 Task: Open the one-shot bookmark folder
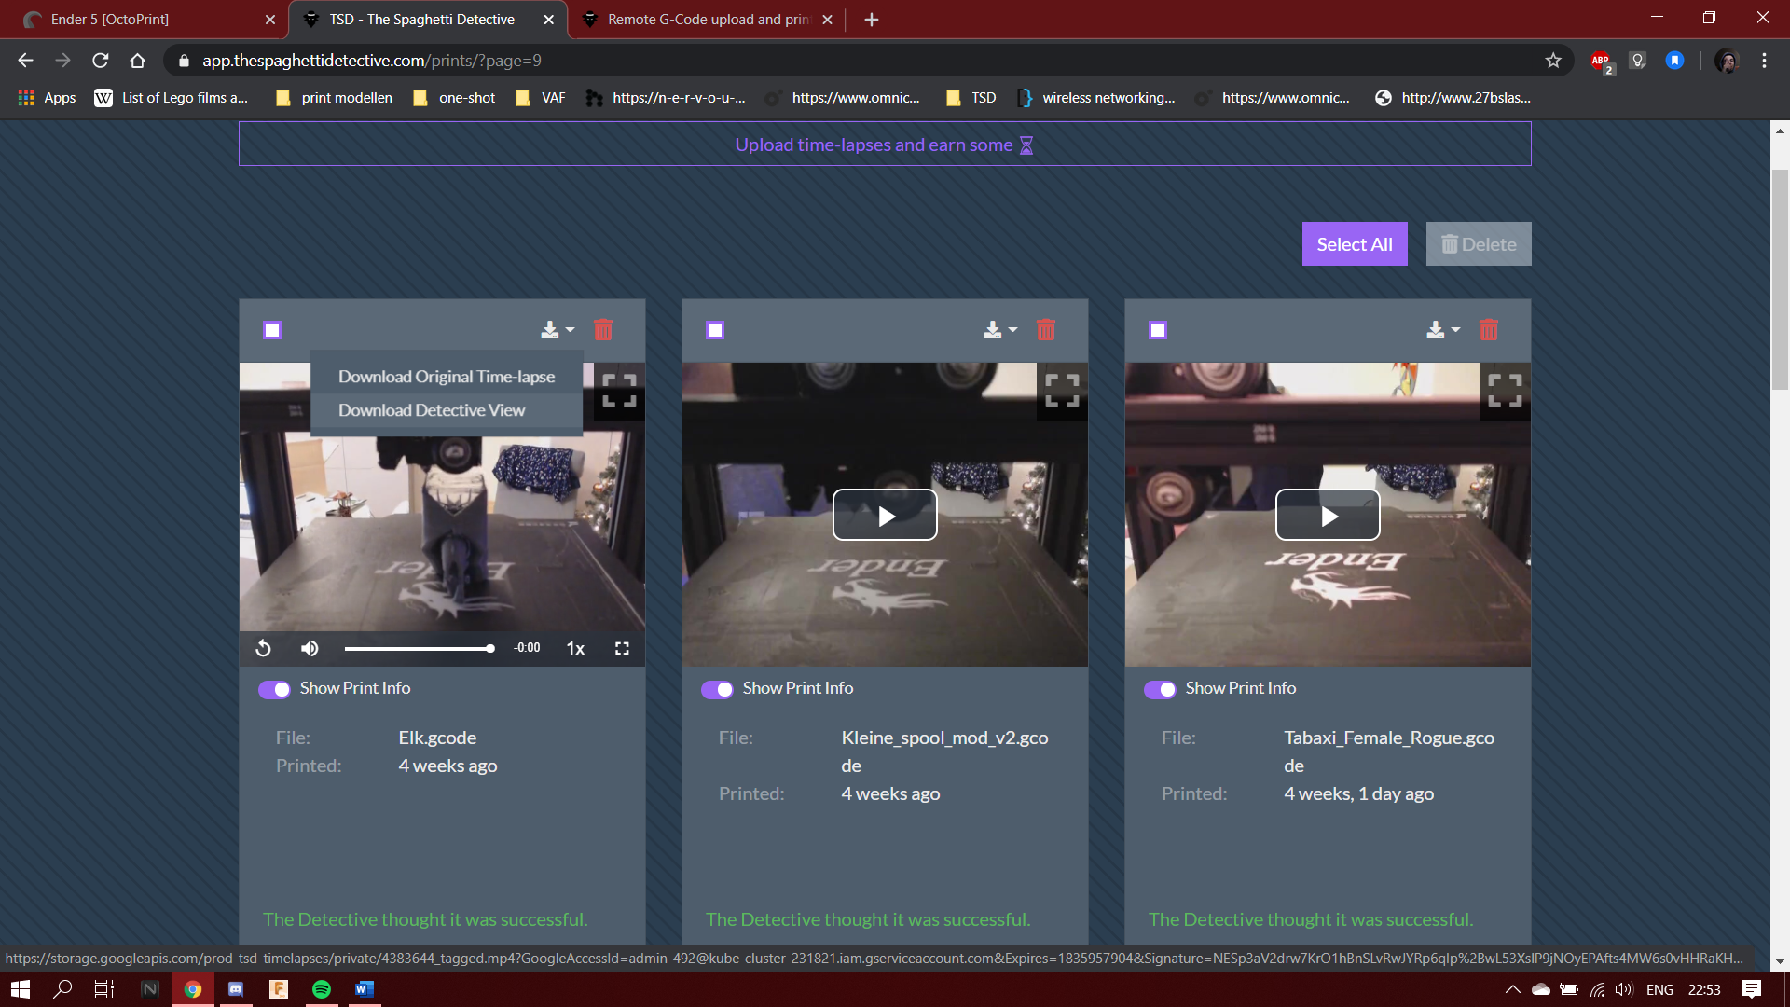point(454,98)
